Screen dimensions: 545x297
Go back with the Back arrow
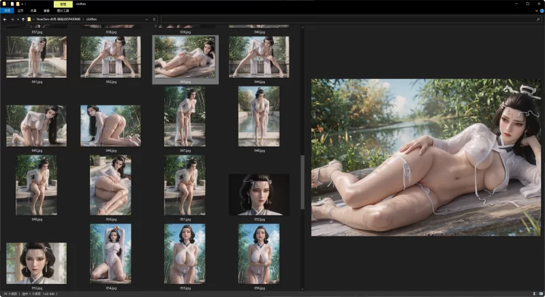tap(5, 20)
